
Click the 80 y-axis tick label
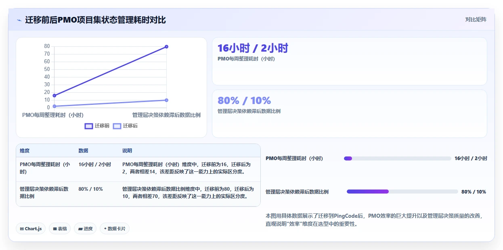pos(47,46)
